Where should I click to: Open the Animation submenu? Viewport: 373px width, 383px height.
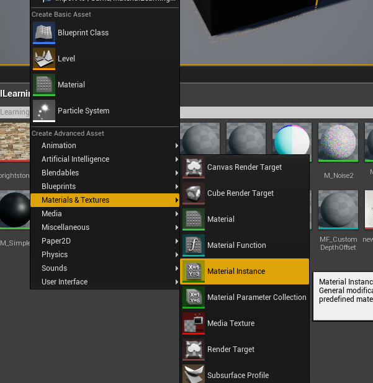(x=105, y=146)
